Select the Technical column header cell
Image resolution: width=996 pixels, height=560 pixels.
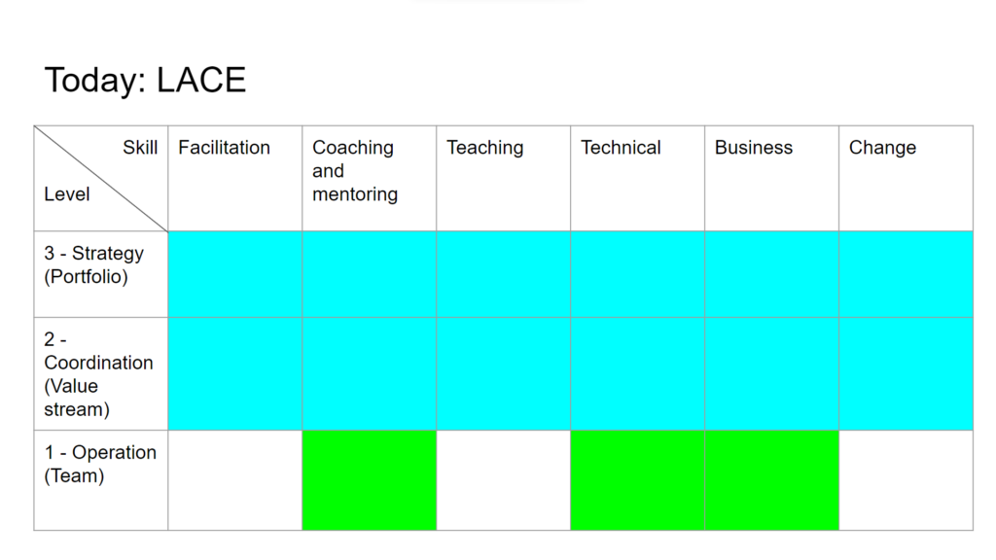637,179
